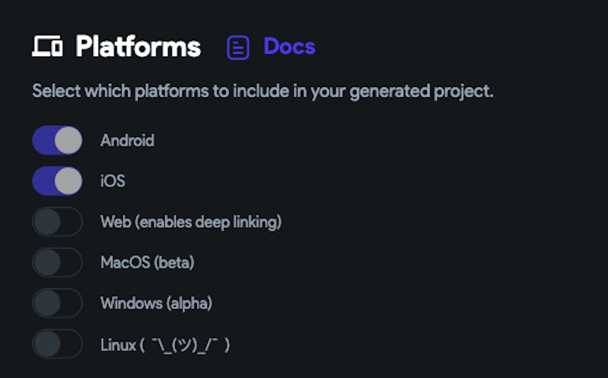Enable the Web platform toggle
The width and height of the screenshot is (608, 378).
[x=57, y=222]
